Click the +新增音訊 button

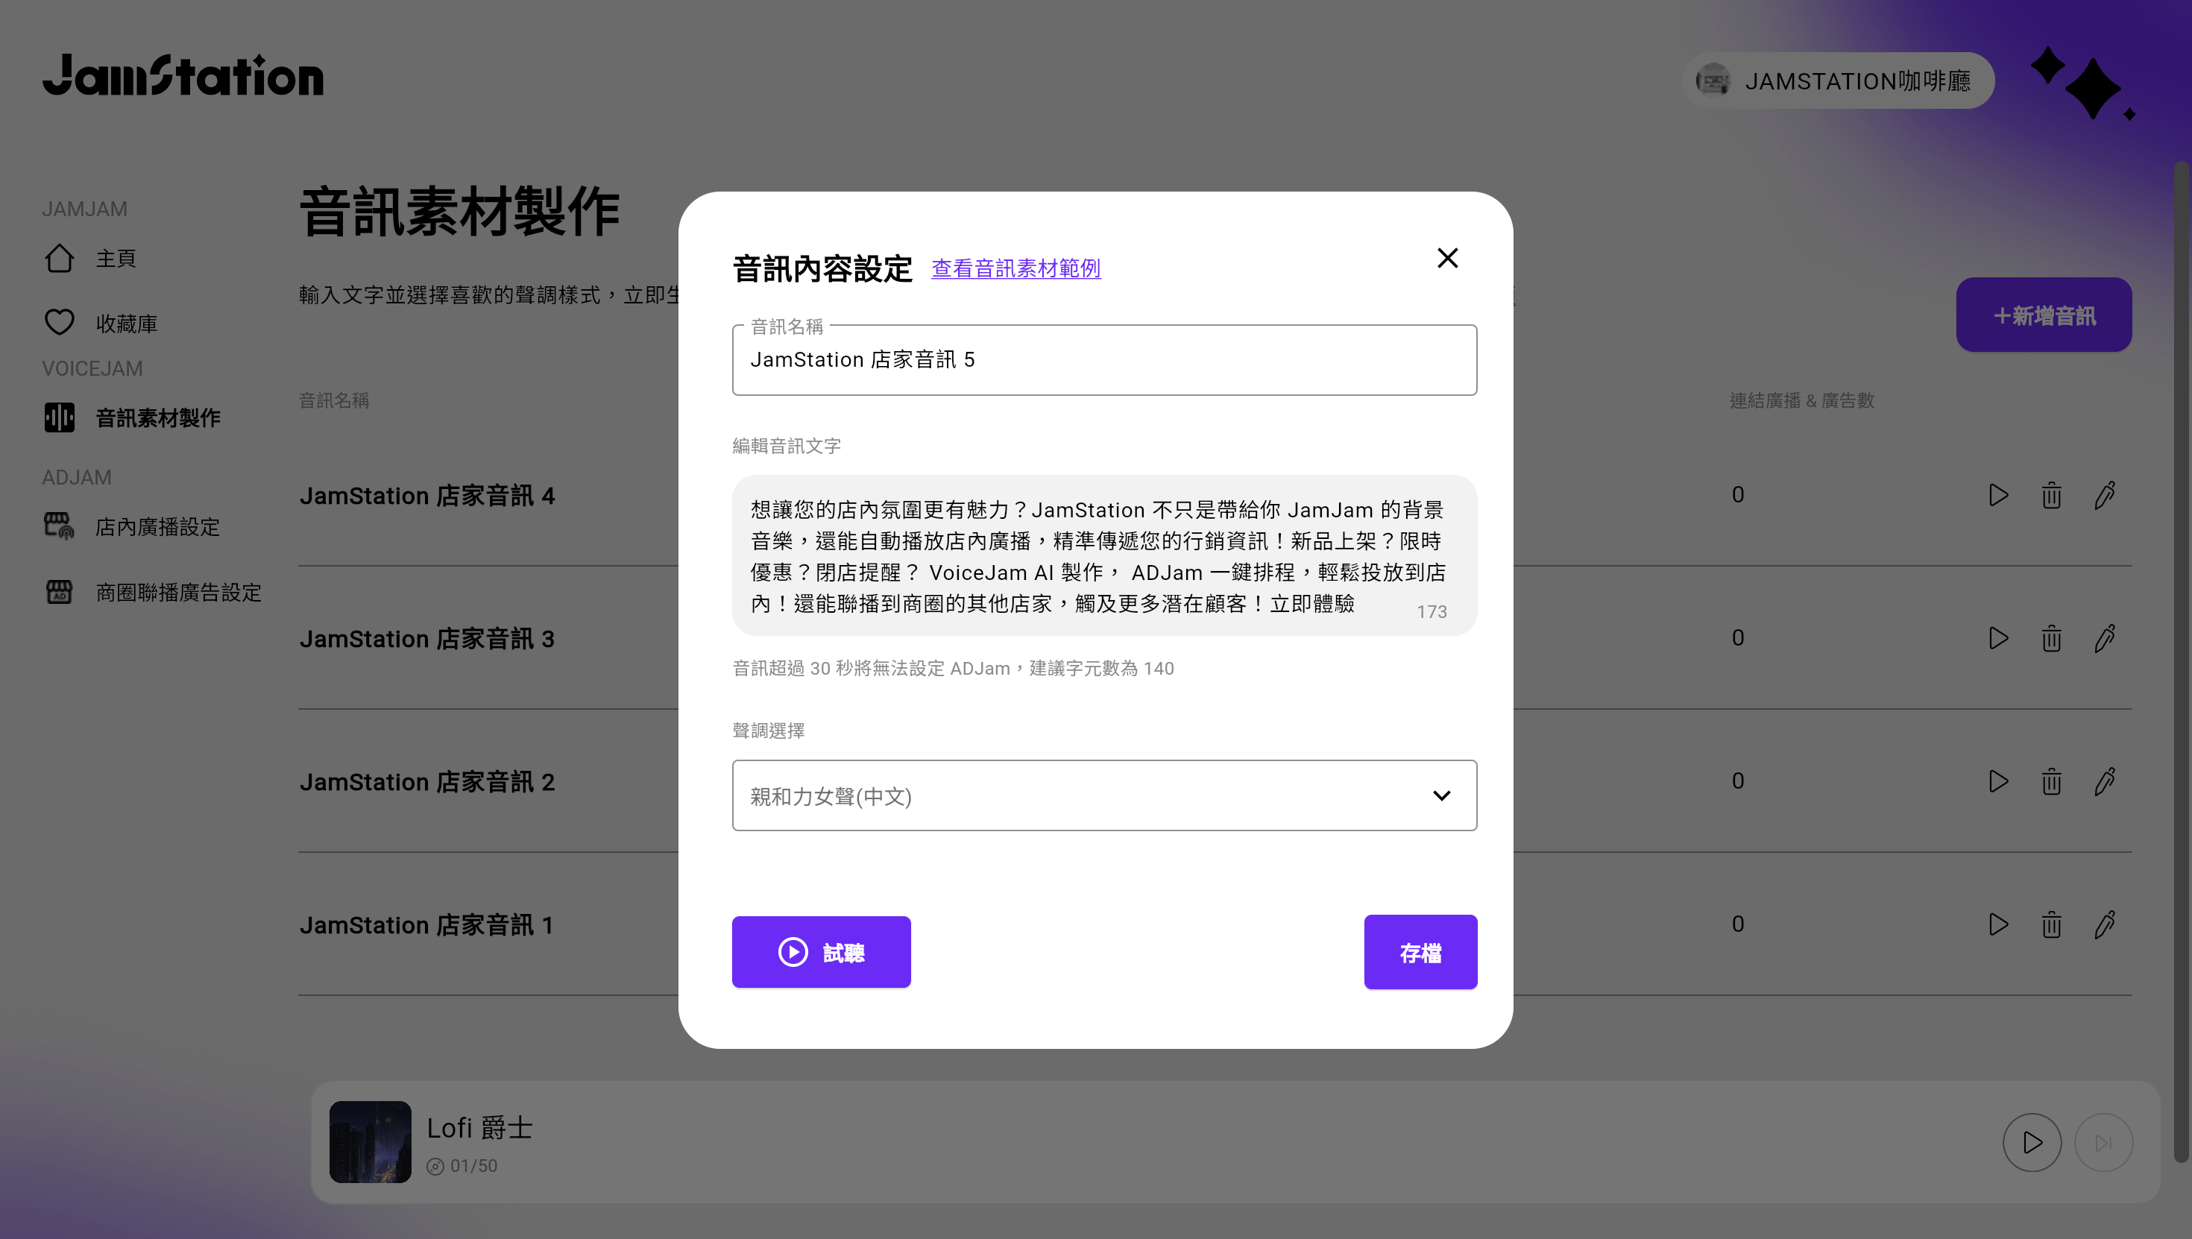2044,315
